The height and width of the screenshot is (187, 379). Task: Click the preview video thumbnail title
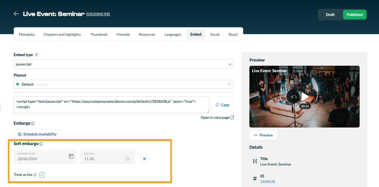(x=269, y=71)
